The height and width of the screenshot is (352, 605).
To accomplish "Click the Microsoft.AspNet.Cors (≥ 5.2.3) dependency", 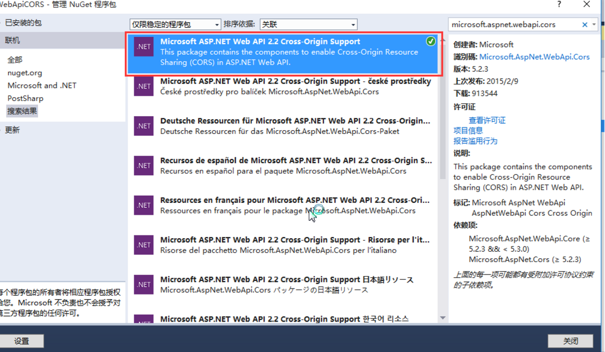I will pyautogui.click(x=525, y=259).
